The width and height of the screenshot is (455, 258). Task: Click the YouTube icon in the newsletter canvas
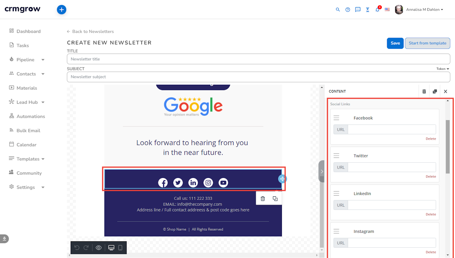(223, 183)
